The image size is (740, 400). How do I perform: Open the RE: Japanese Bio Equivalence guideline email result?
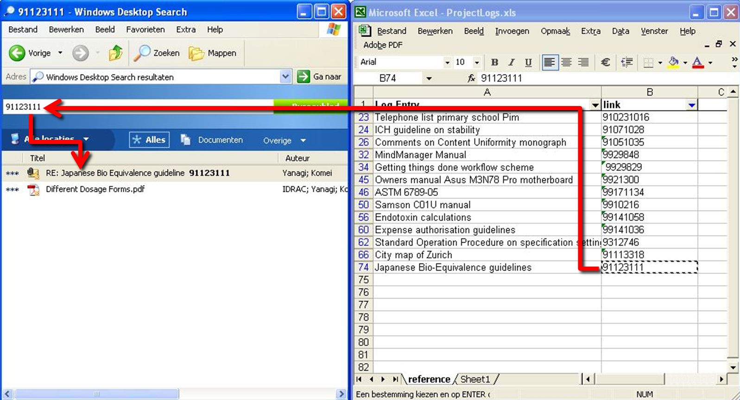(x=138, y=173)
